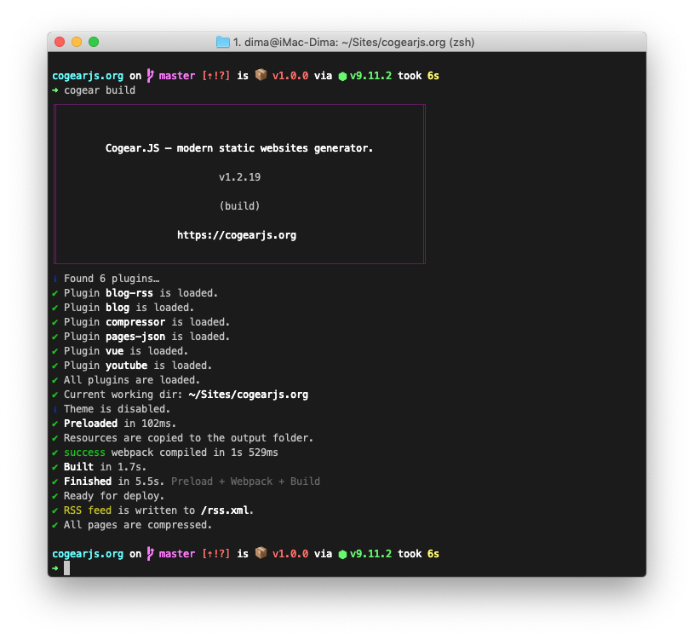
Task: Click '(build)' text in the banner
Action: pos(239,206)
